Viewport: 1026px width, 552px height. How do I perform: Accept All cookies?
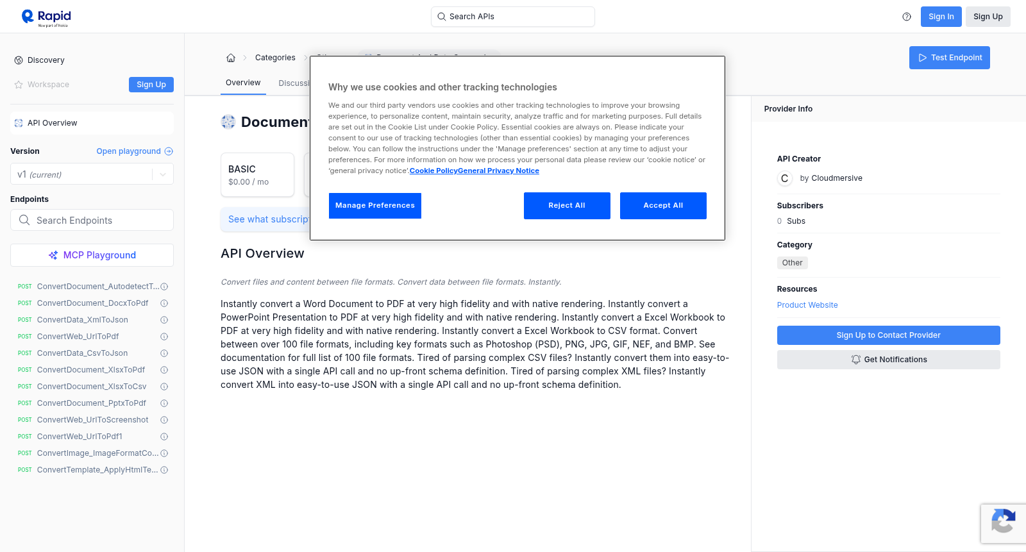663,206
